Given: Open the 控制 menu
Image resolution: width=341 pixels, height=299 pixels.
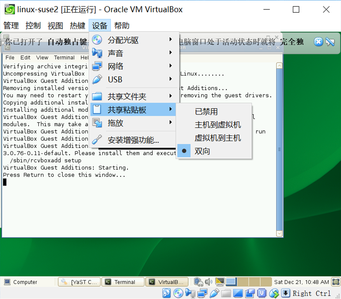Looking at the screenshot, I should pos(33,26).
